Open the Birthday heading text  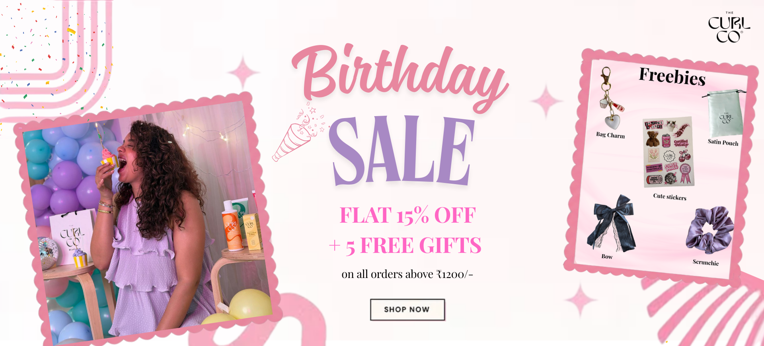(400, 78)
